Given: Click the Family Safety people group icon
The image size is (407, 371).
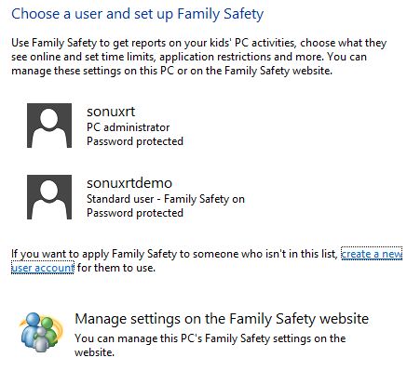Looking at the screenshot, I should pyautogui.click(x=41, y=332).
